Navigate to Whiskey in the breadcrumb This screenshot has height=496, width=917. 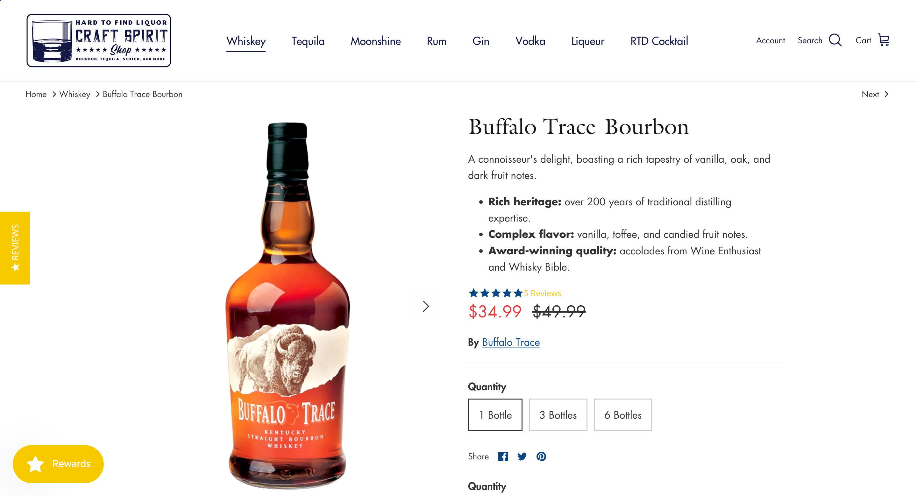(x=75, y=94)
